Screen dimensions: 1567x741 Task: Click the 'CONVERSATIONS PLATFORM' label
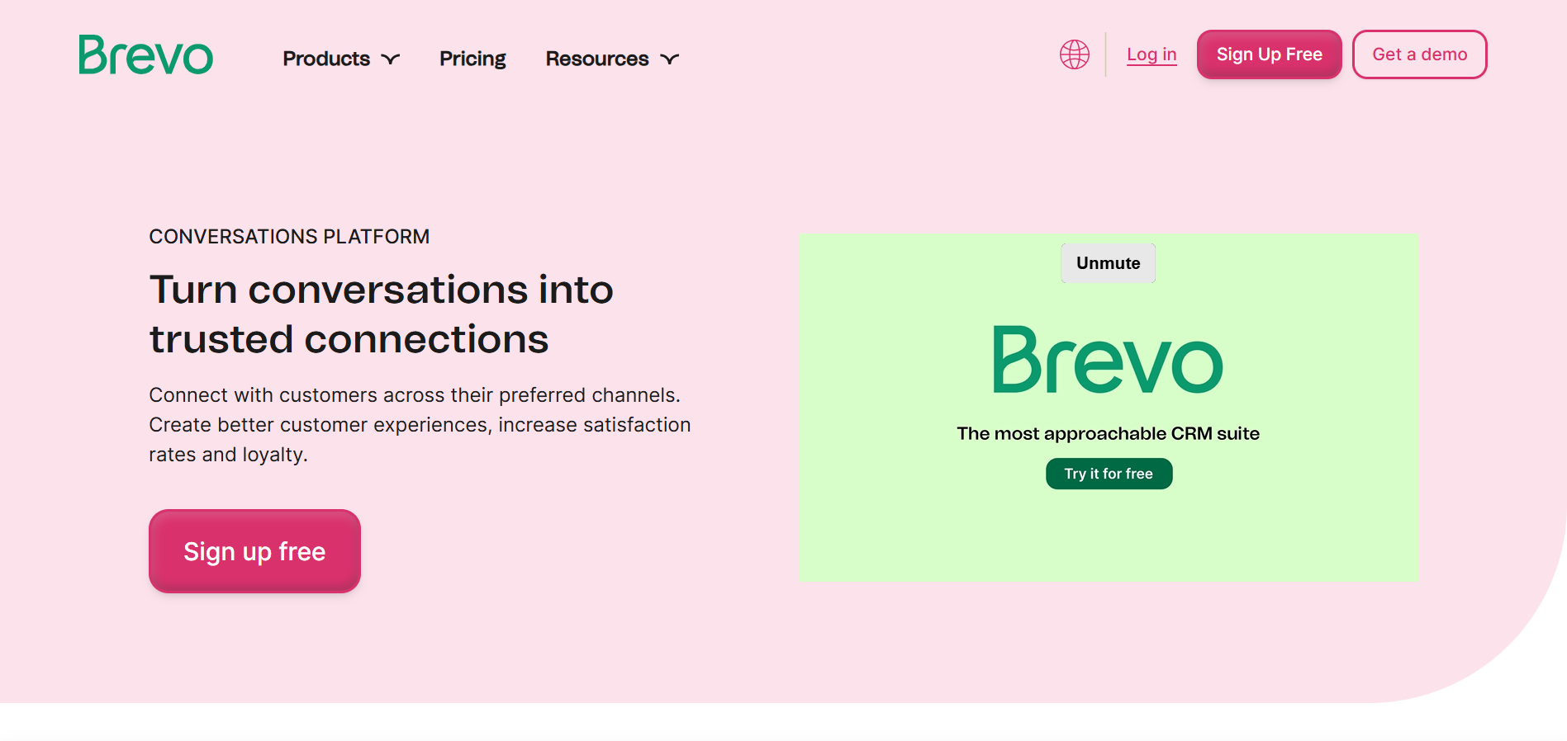tap(289, 237)
